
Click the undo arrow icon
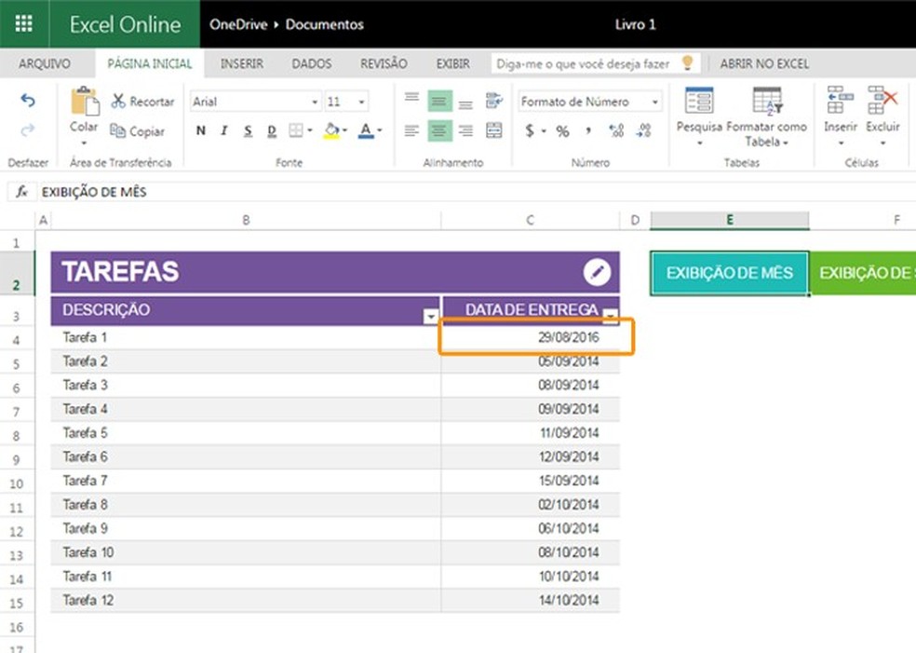point(28,101)
